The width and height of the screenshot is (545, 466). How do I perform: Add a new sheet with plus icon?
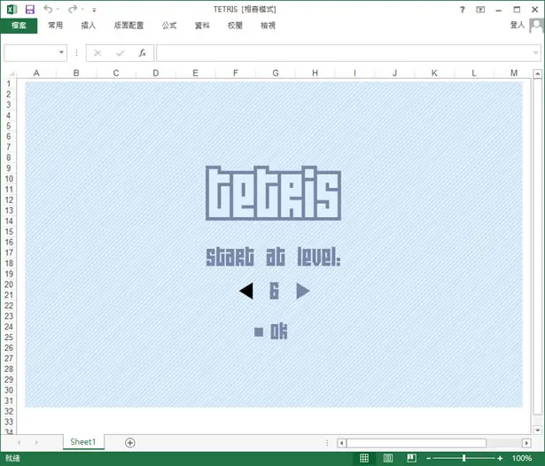[x=130, y=443]
